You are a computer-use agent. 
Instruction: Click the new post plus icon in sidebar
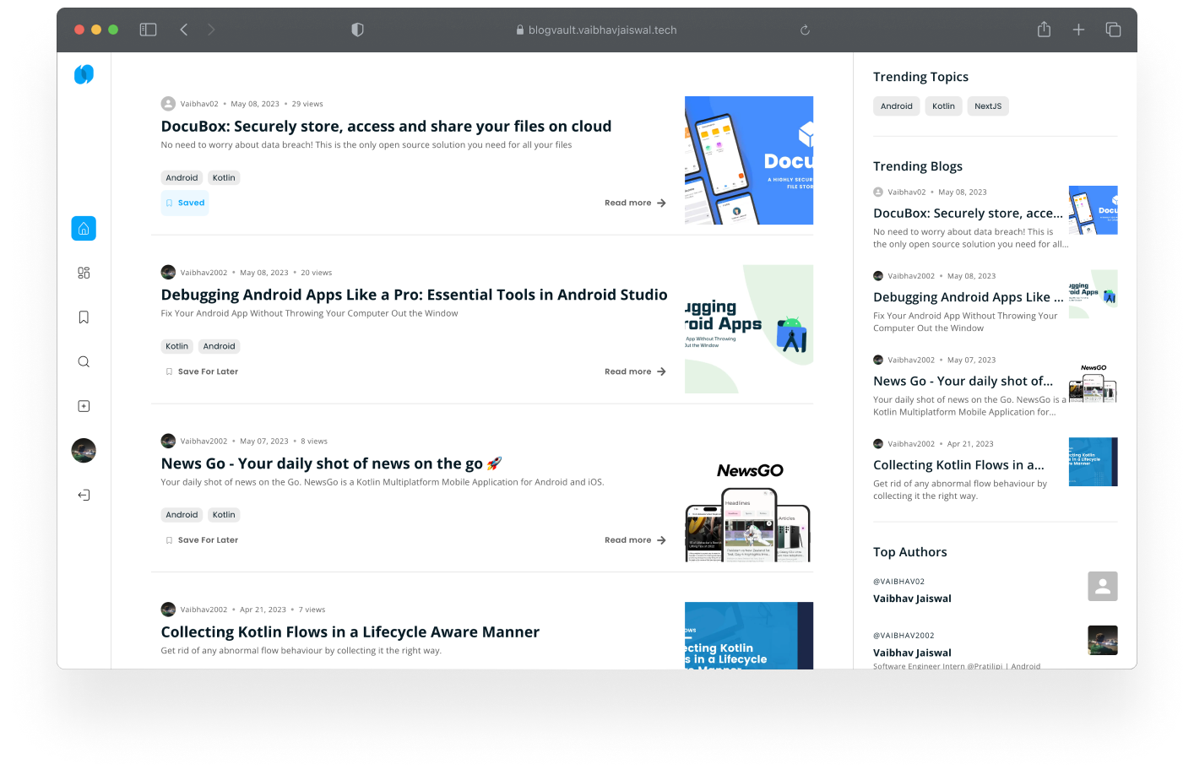point(84,406)
